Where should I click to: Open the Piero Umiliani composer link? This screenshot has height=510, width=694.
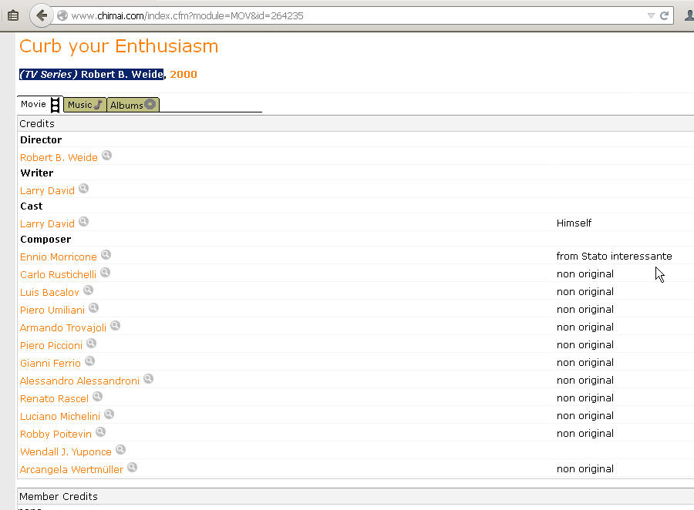(52, 310)
